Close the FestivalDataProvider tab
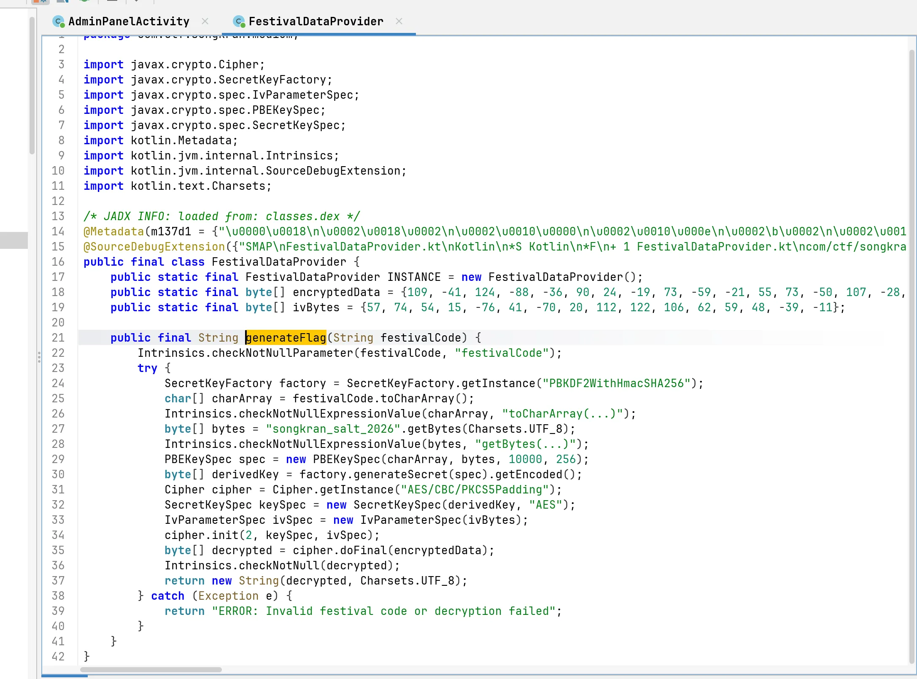Viewport: 917px width, 679px height. pos(399,21)
